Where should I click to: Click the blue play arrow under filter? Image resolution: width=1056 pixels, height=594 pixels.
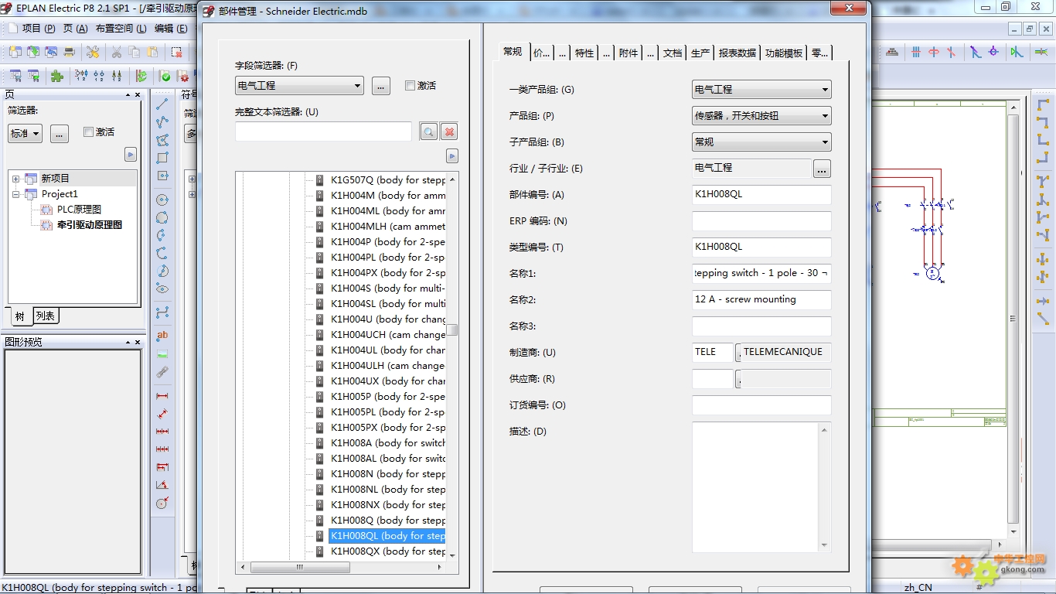pos(452,155)
